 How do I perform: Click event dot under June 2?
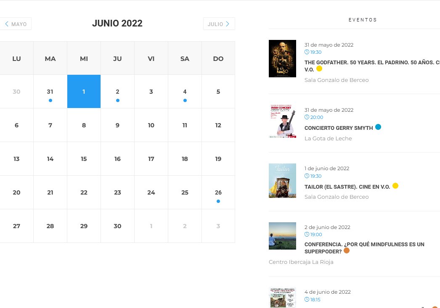pos(118,100)
